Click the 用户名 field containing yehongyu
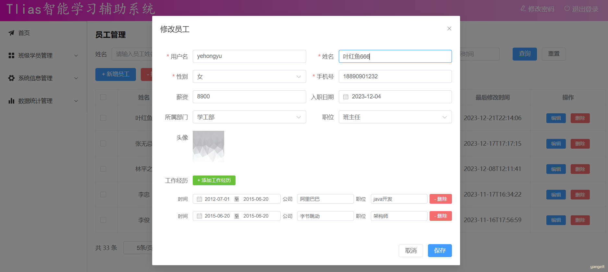Screen dimensions: 608x272 pos(249,56)
